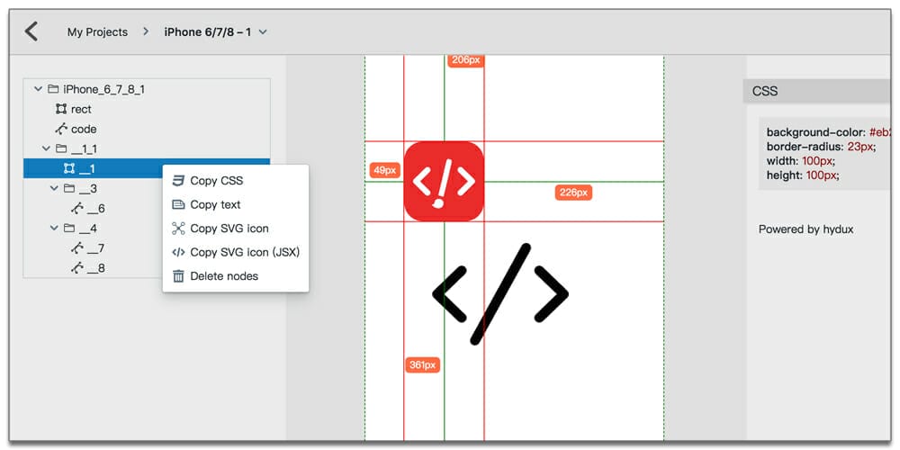
Task: Click the Powered by hydux text
Action: [x=805, y=229]
